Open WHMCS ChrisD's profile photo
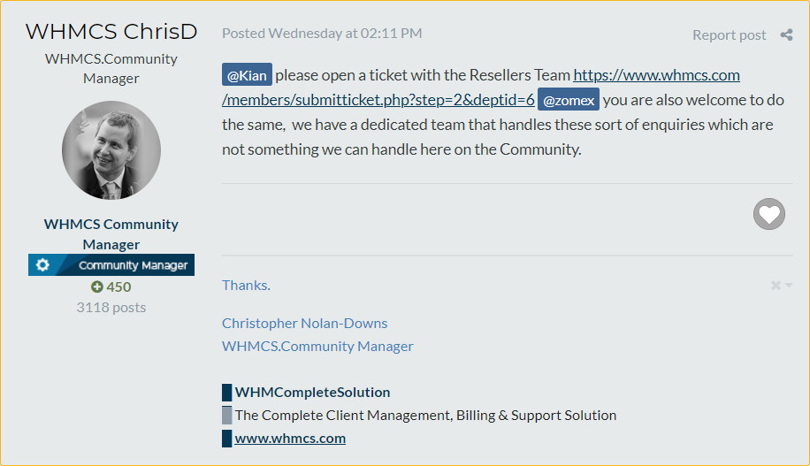810x466 pixels. pos(111,150)
